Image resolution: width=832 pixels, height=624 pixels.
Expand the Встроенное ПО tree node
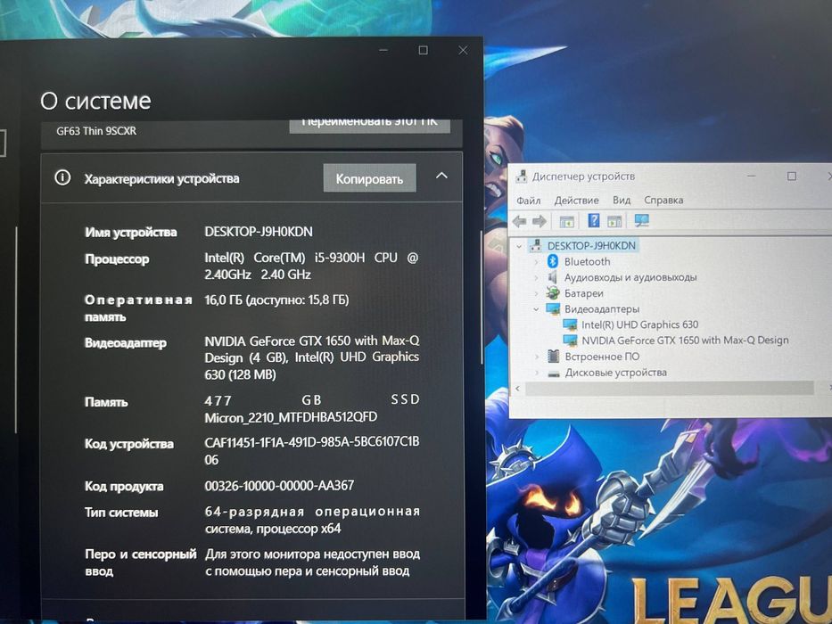[536, 357]
